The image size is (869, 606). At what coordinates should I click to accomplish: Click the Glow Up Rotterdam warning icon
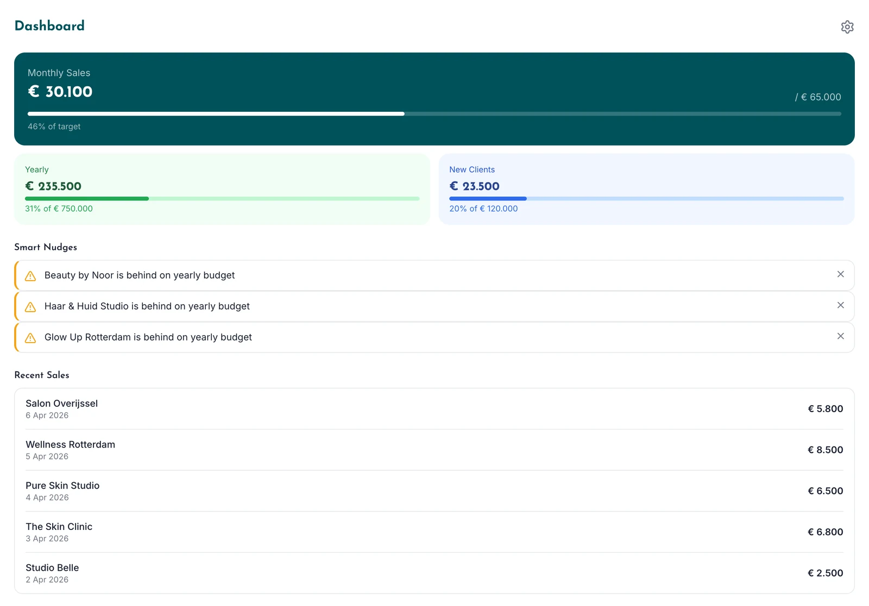[30, 338]
